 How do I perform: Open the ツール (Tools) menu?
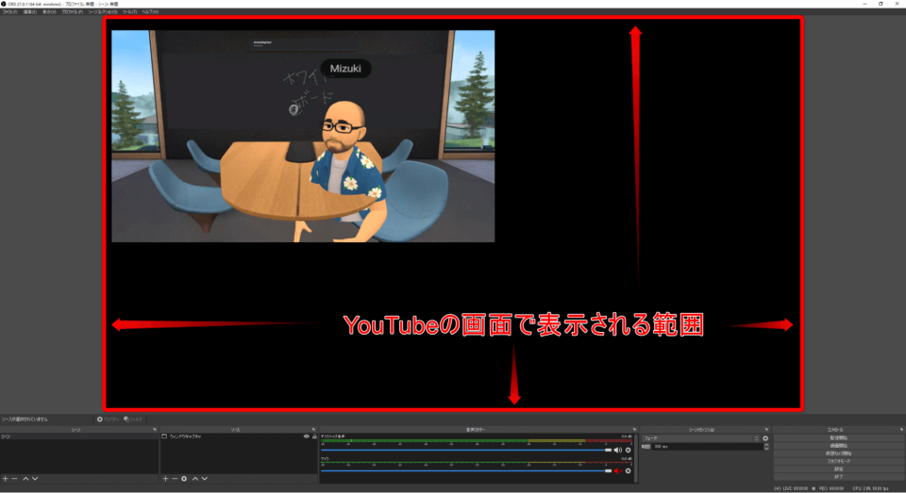point(128,12)
